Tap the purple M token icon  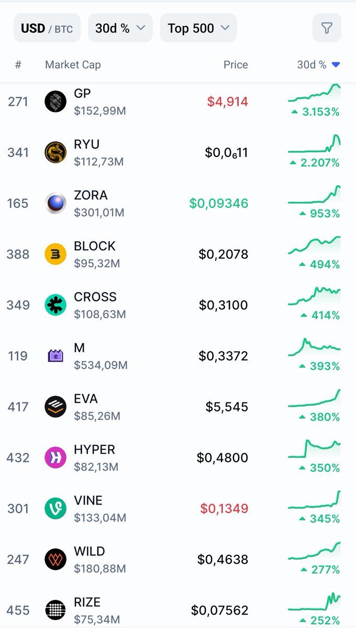pos(55,356)
